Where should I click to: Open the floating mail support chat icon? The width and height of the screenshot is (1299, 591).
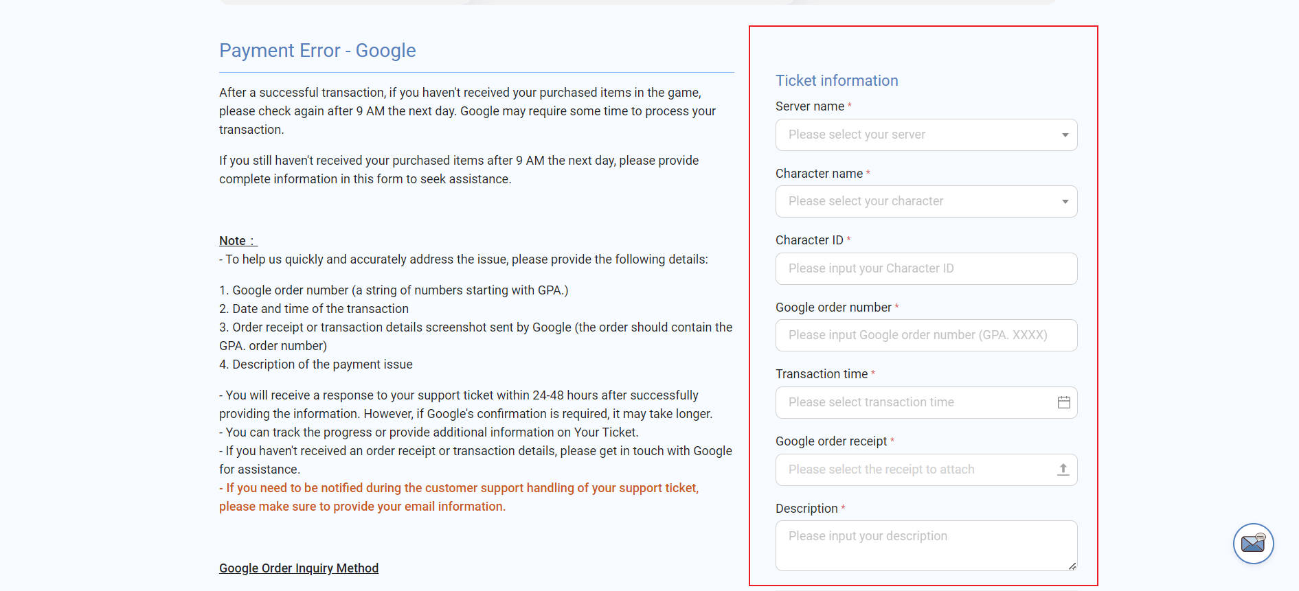click(1253, 544)
